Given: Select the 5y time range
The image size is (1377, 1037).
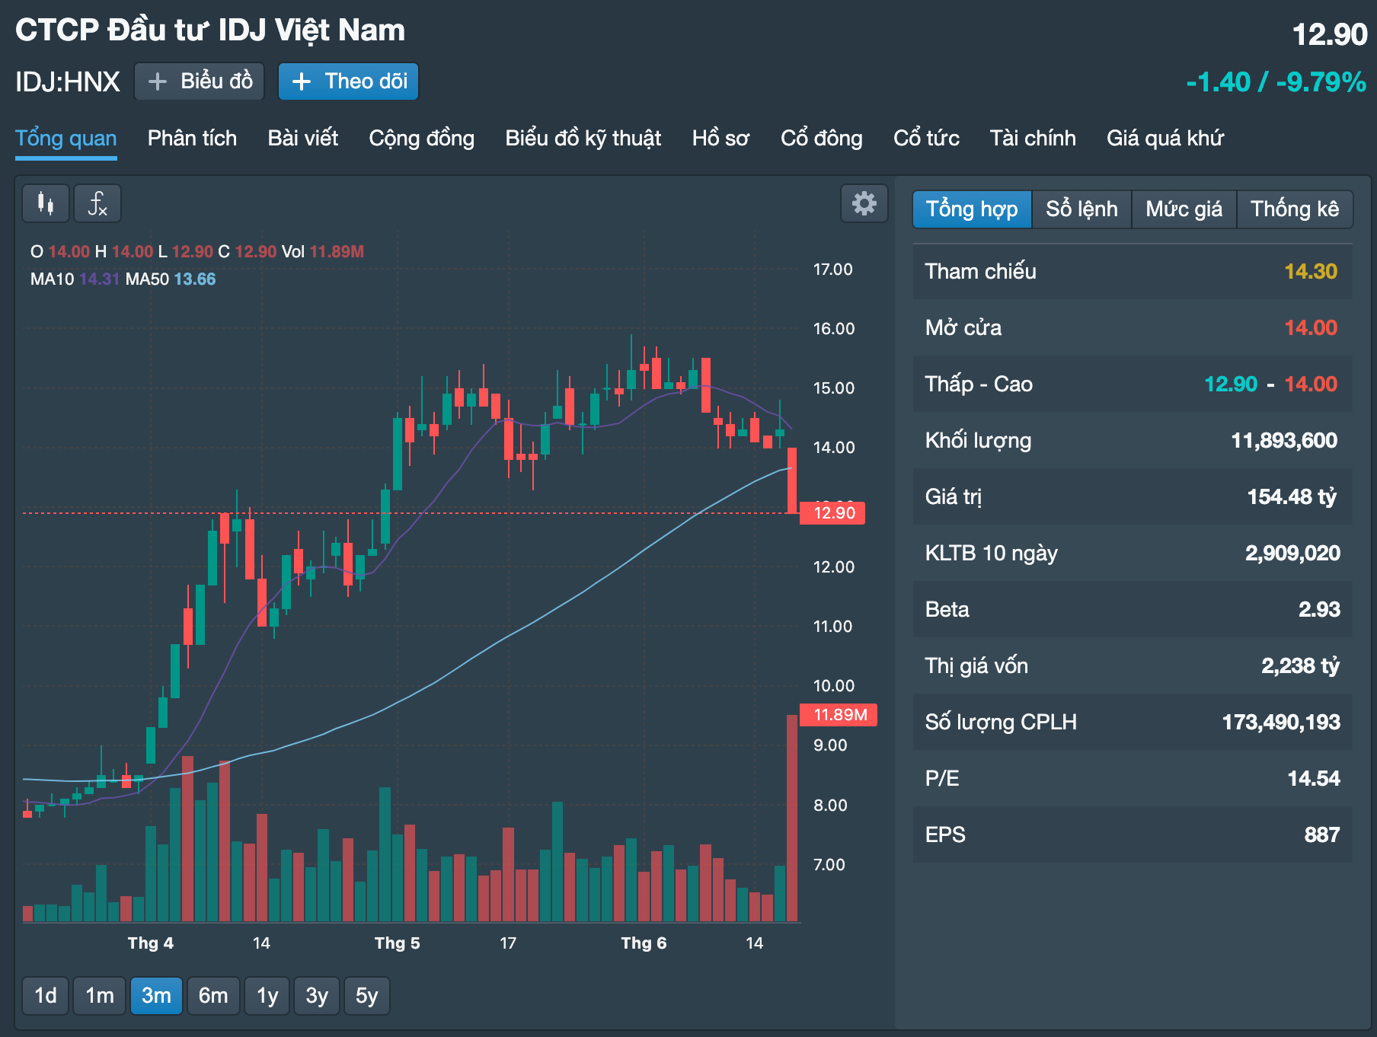Looking at the screenshot, I should pyautogui.click(x=367, y=996).
